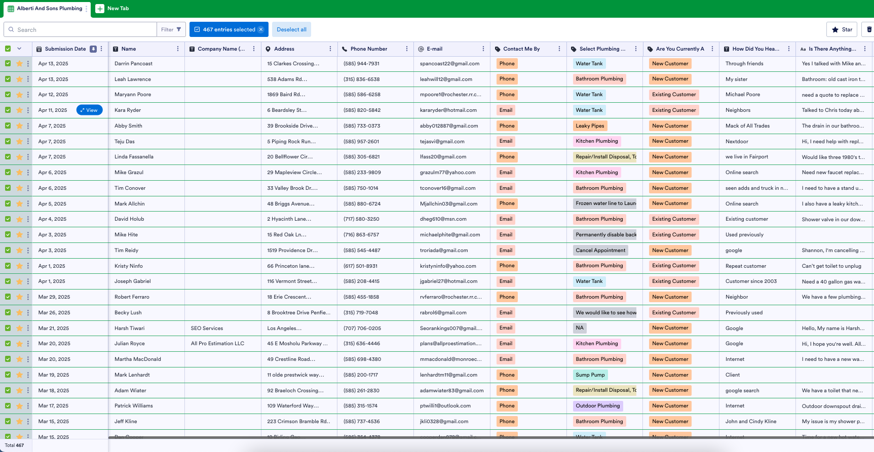Open column menu for How Did You Hear

click(x=789, y=49)
